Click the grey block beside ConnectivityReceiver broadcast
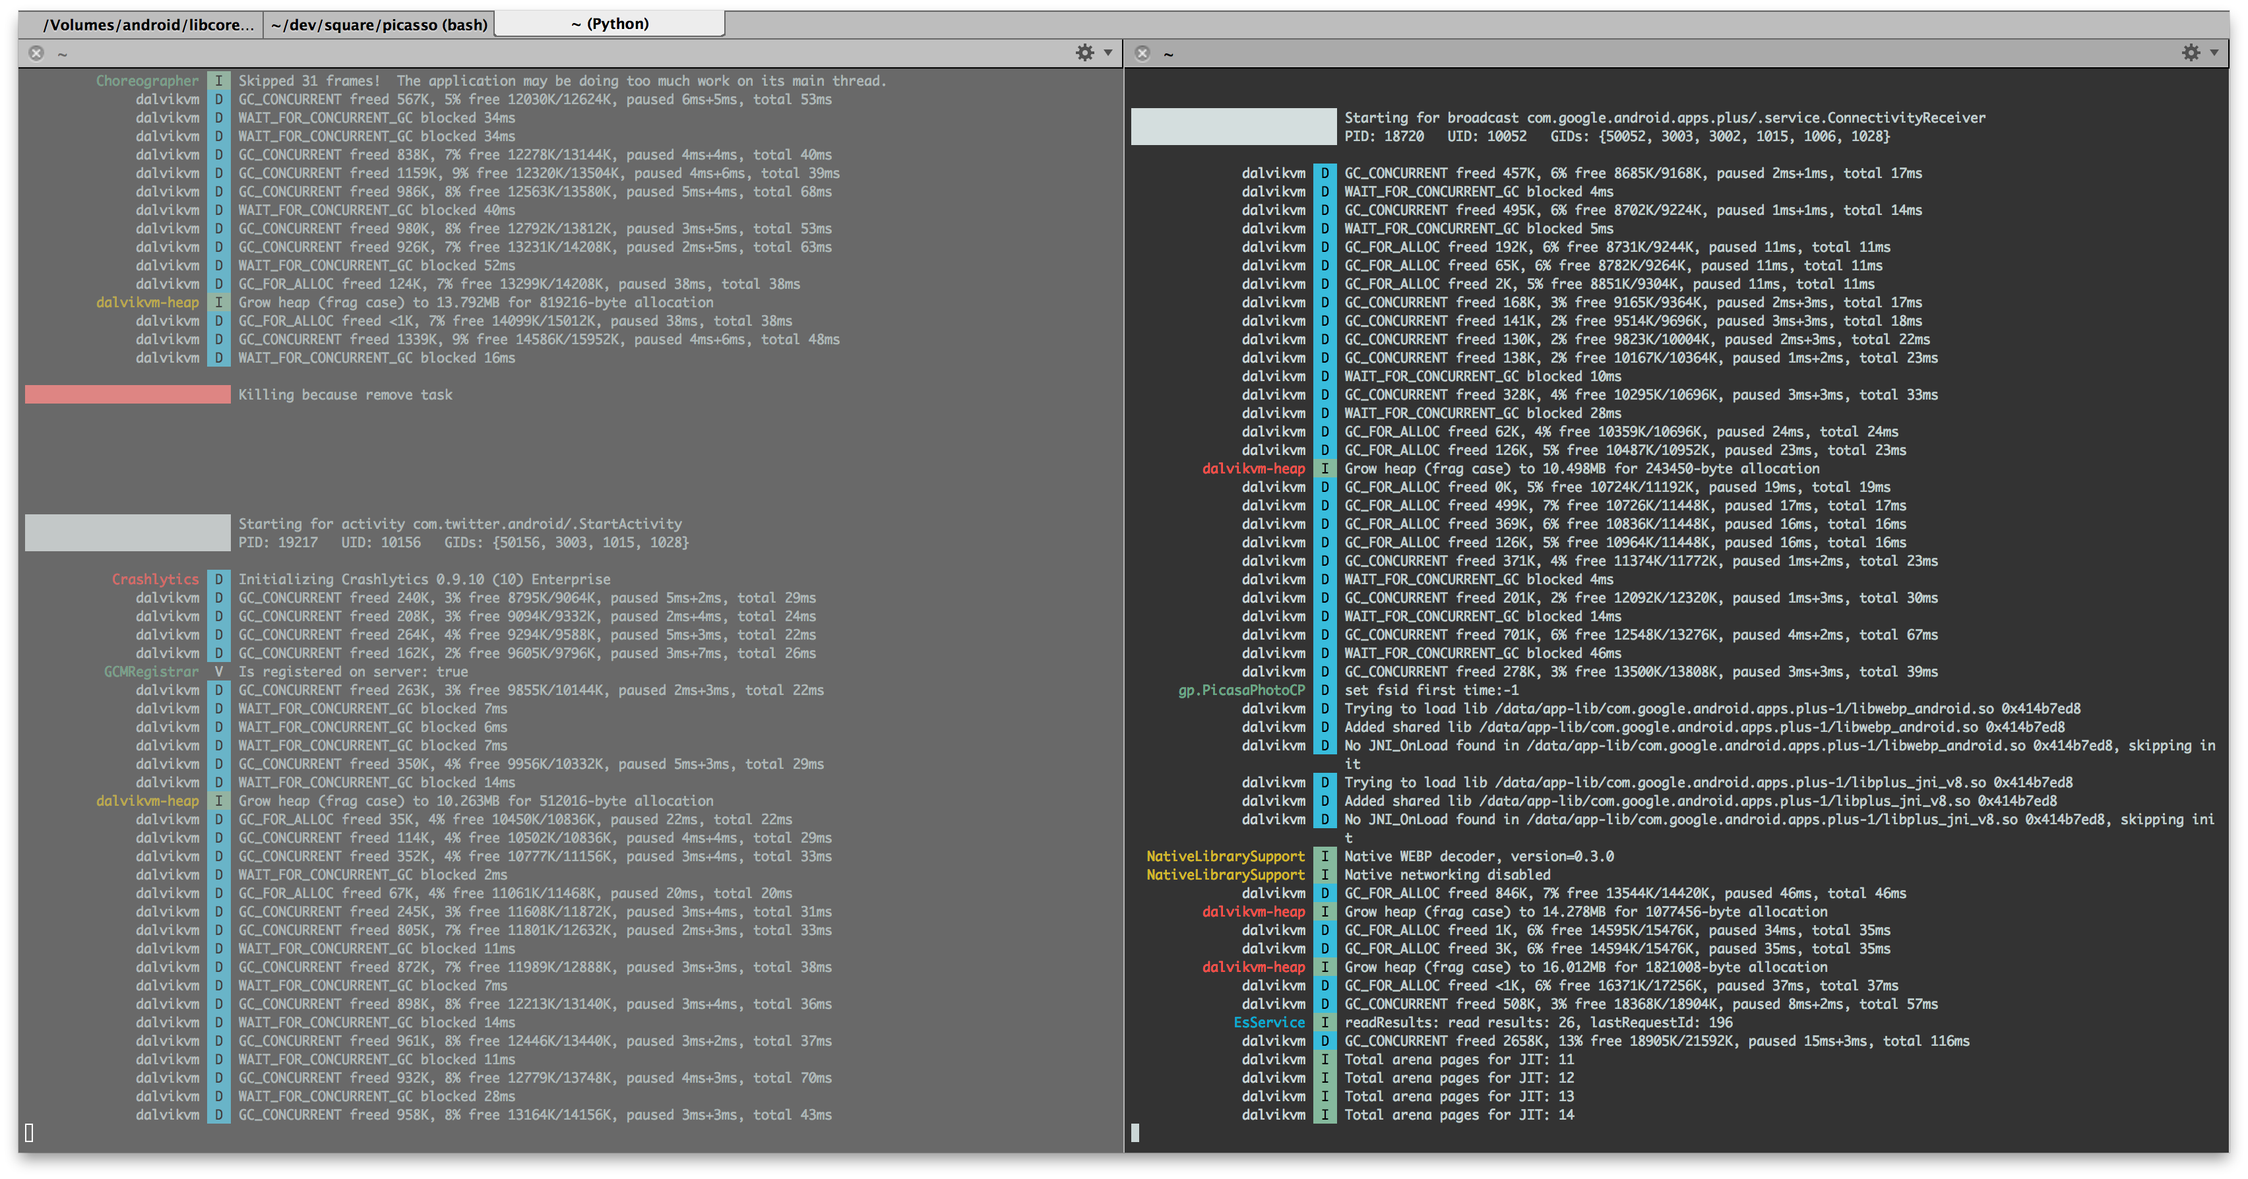This screenshot has width=2248, height=1179. (1233, 127)
